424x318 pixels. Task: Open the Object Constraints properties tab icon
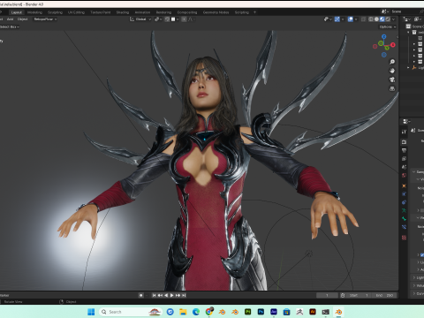(x=404, y=202)
